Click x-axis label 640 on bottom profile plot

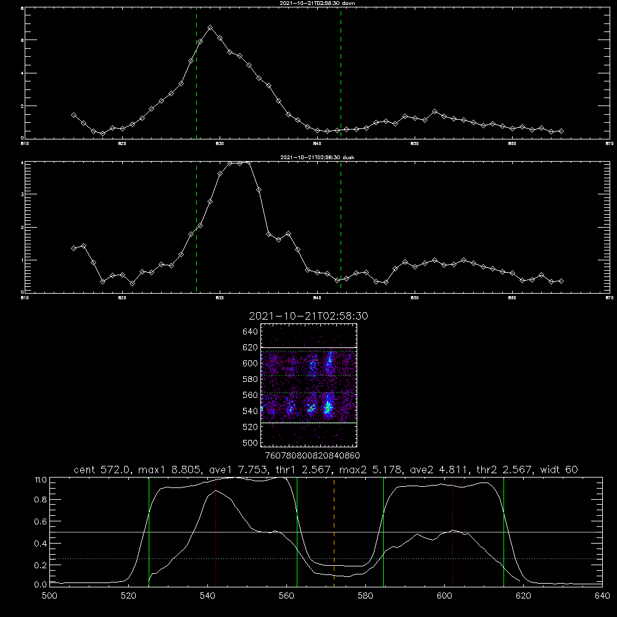coord(602,596)
